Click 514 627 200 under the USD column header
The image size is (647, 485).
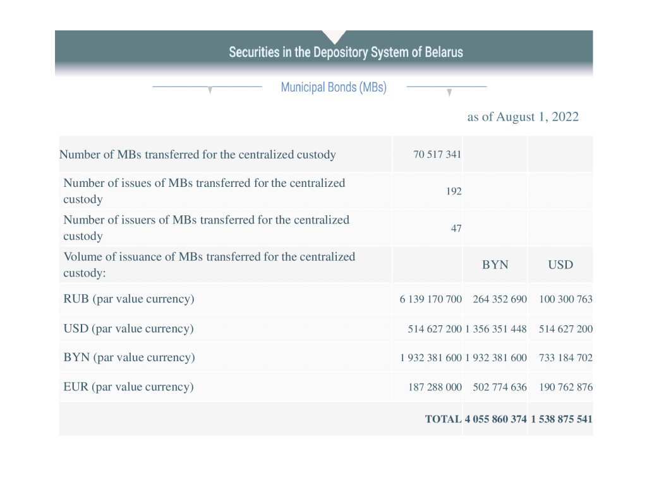(x=565, y=329)
